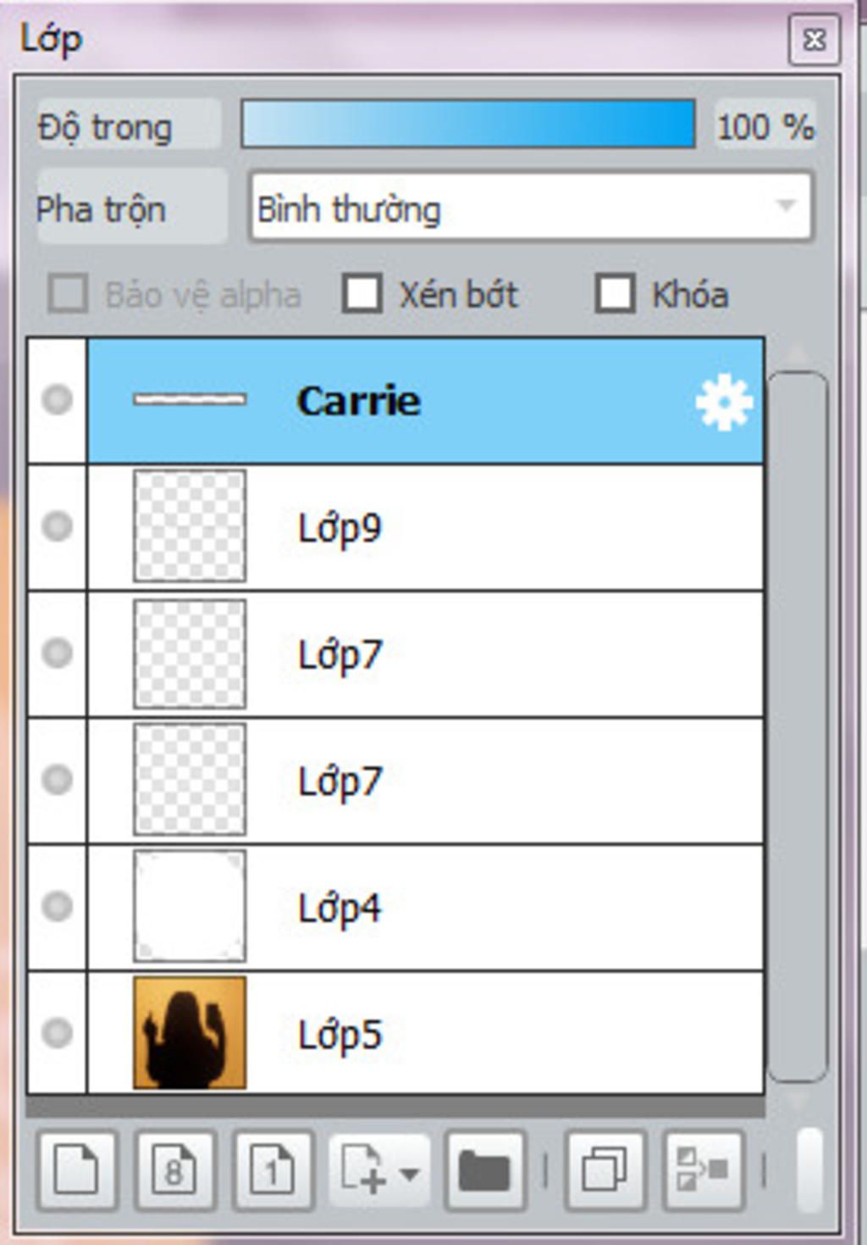Add a new 1-bit layer
Image resolution: width=867 pixels, height=1245 pixels.
click(273, 1170)
